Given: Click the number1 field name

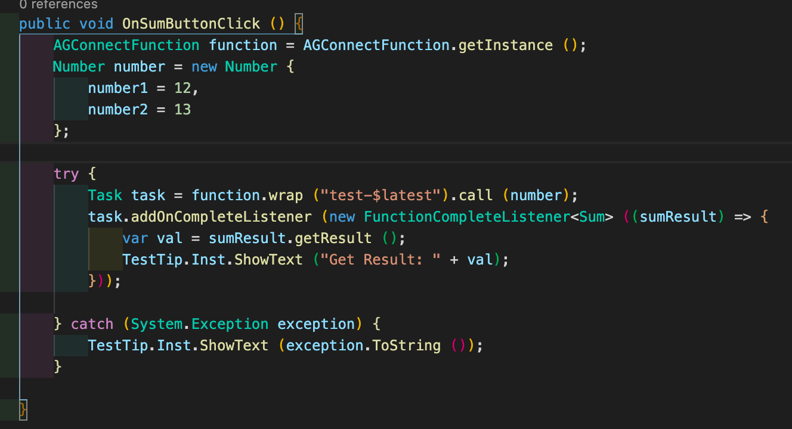Looking at the screenshot, I should pos(118,88).
